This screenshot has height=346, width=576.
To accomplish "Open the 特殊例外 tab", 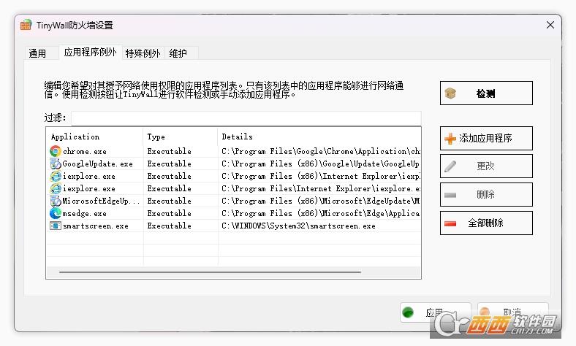I will tap(143, 53).
